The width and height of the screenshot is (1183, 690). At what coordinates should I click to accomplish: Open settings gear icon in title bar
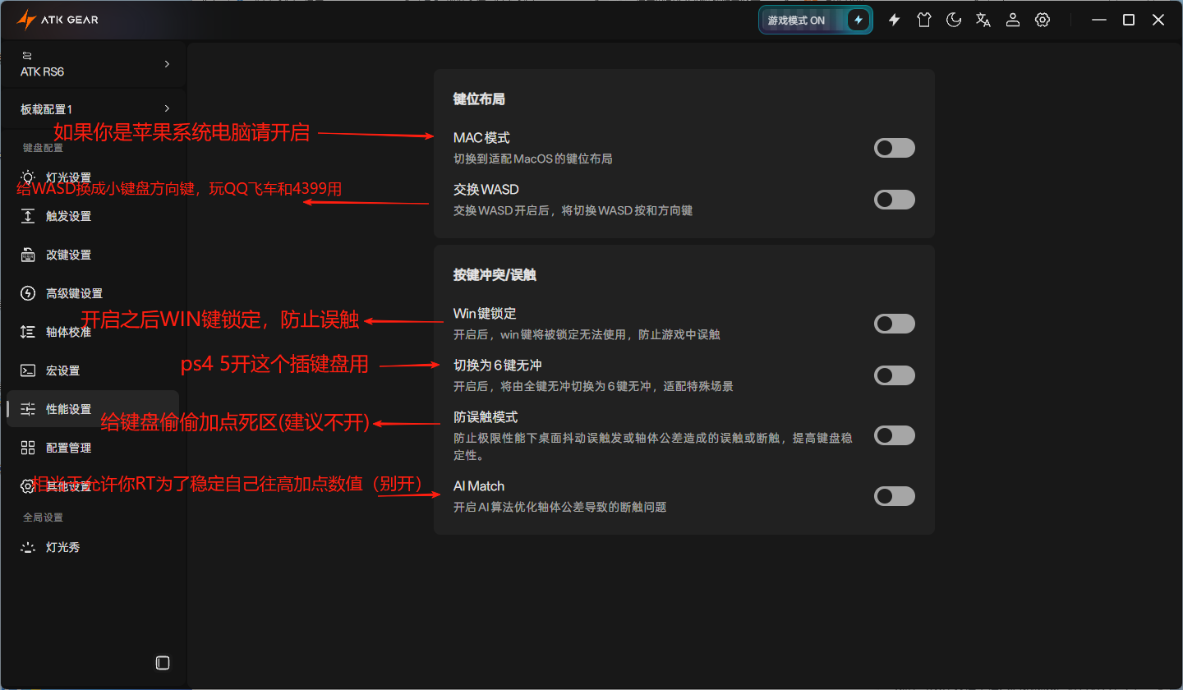[x=1043, y=20]
